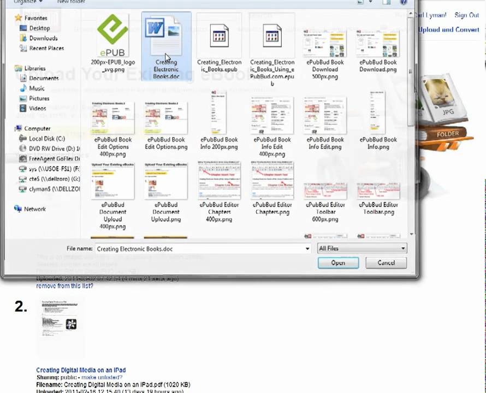The image size is (486, 393).
Task: Open cte$ (\\dellzoro) (G:) drive
Action: click(x=54, y=179)
